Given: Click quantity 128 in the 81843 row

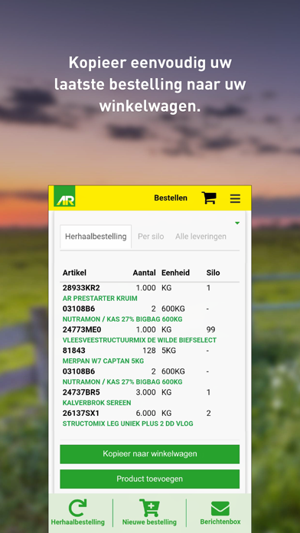Looking at the screenshot, I should (149, 351).
